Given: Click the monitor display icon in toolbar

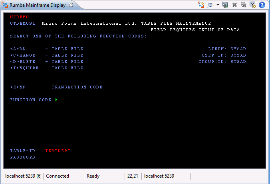Looking at the screenshot, I should point(210,5).
